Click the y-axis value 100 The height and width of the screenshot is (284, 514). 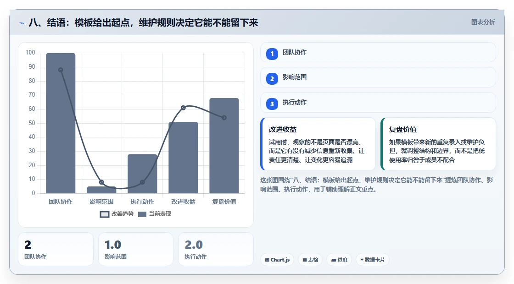[30, 52]
